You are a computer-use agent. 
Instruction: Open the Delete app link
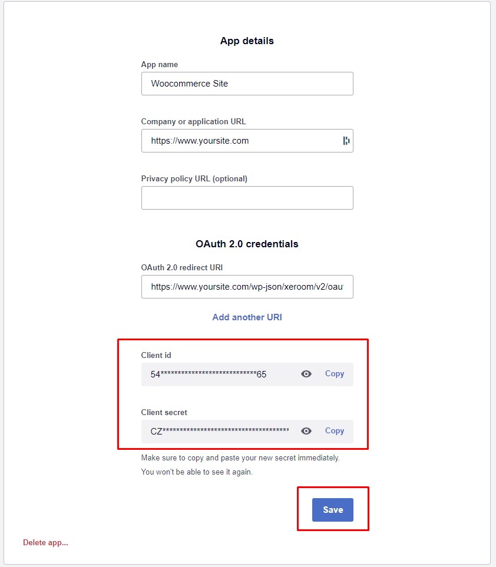click(45, 542)
